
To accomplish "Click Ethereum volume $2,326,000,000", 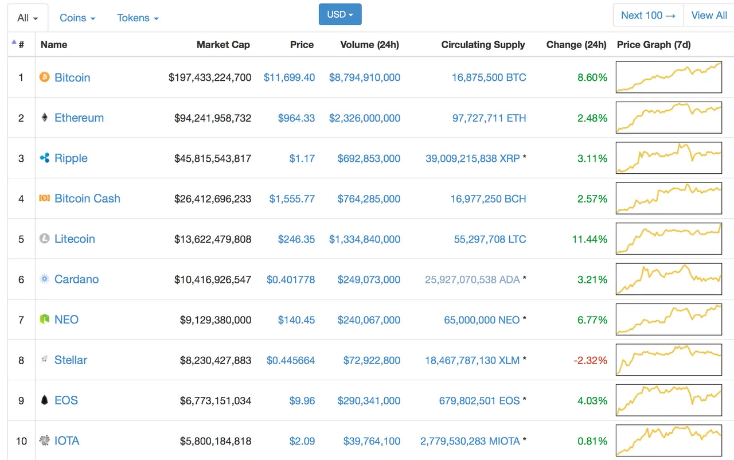I will [x=365, y=118].
